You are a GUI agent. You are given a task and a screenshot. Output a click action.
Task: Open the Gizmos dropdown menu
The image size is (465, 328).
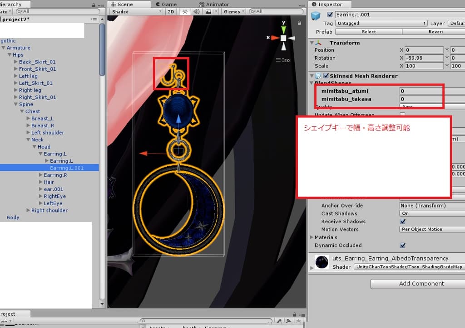point(234,12)
